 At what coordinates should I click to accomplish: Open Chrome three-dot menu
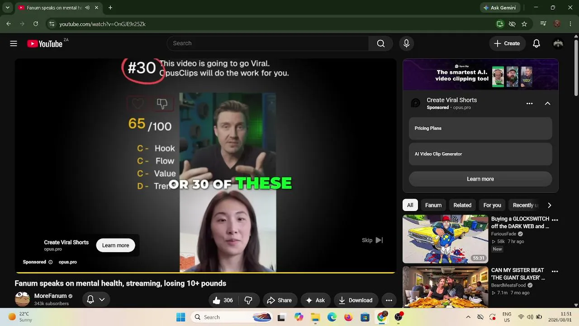click(570, 24)
